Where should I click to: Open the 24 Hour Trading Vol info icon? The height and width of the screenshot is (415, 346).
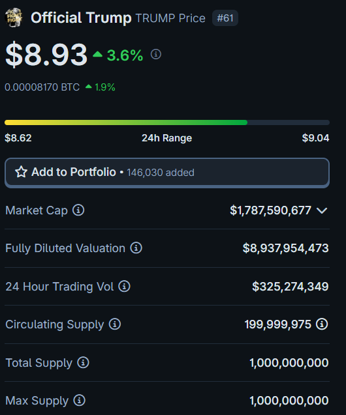click(124, 287)
